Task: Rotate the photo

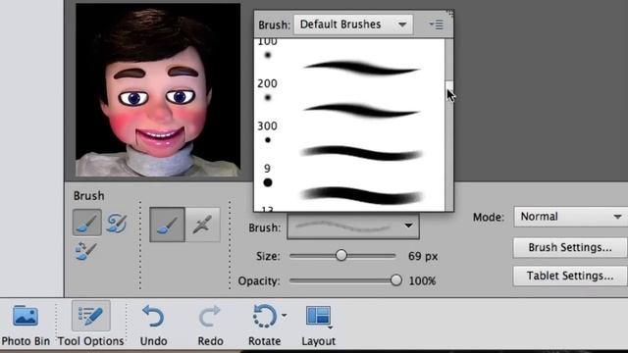Action: tap(264, 316)
